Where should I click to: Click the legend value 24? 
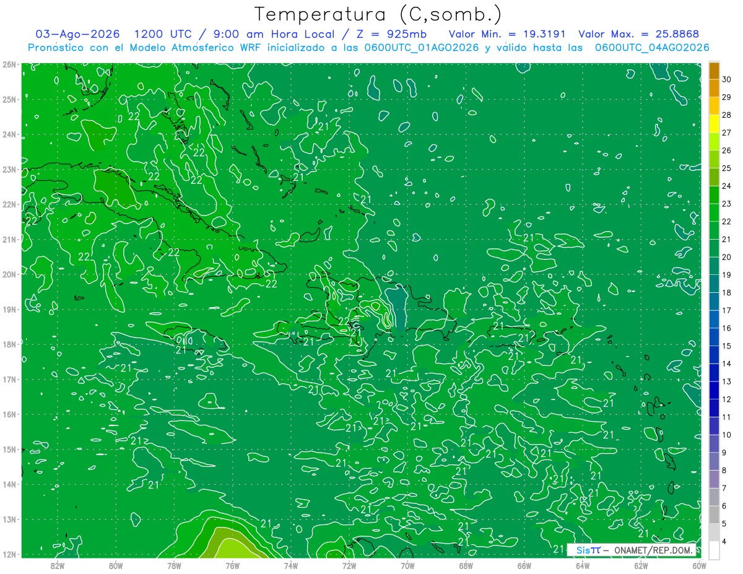(726, 186)
